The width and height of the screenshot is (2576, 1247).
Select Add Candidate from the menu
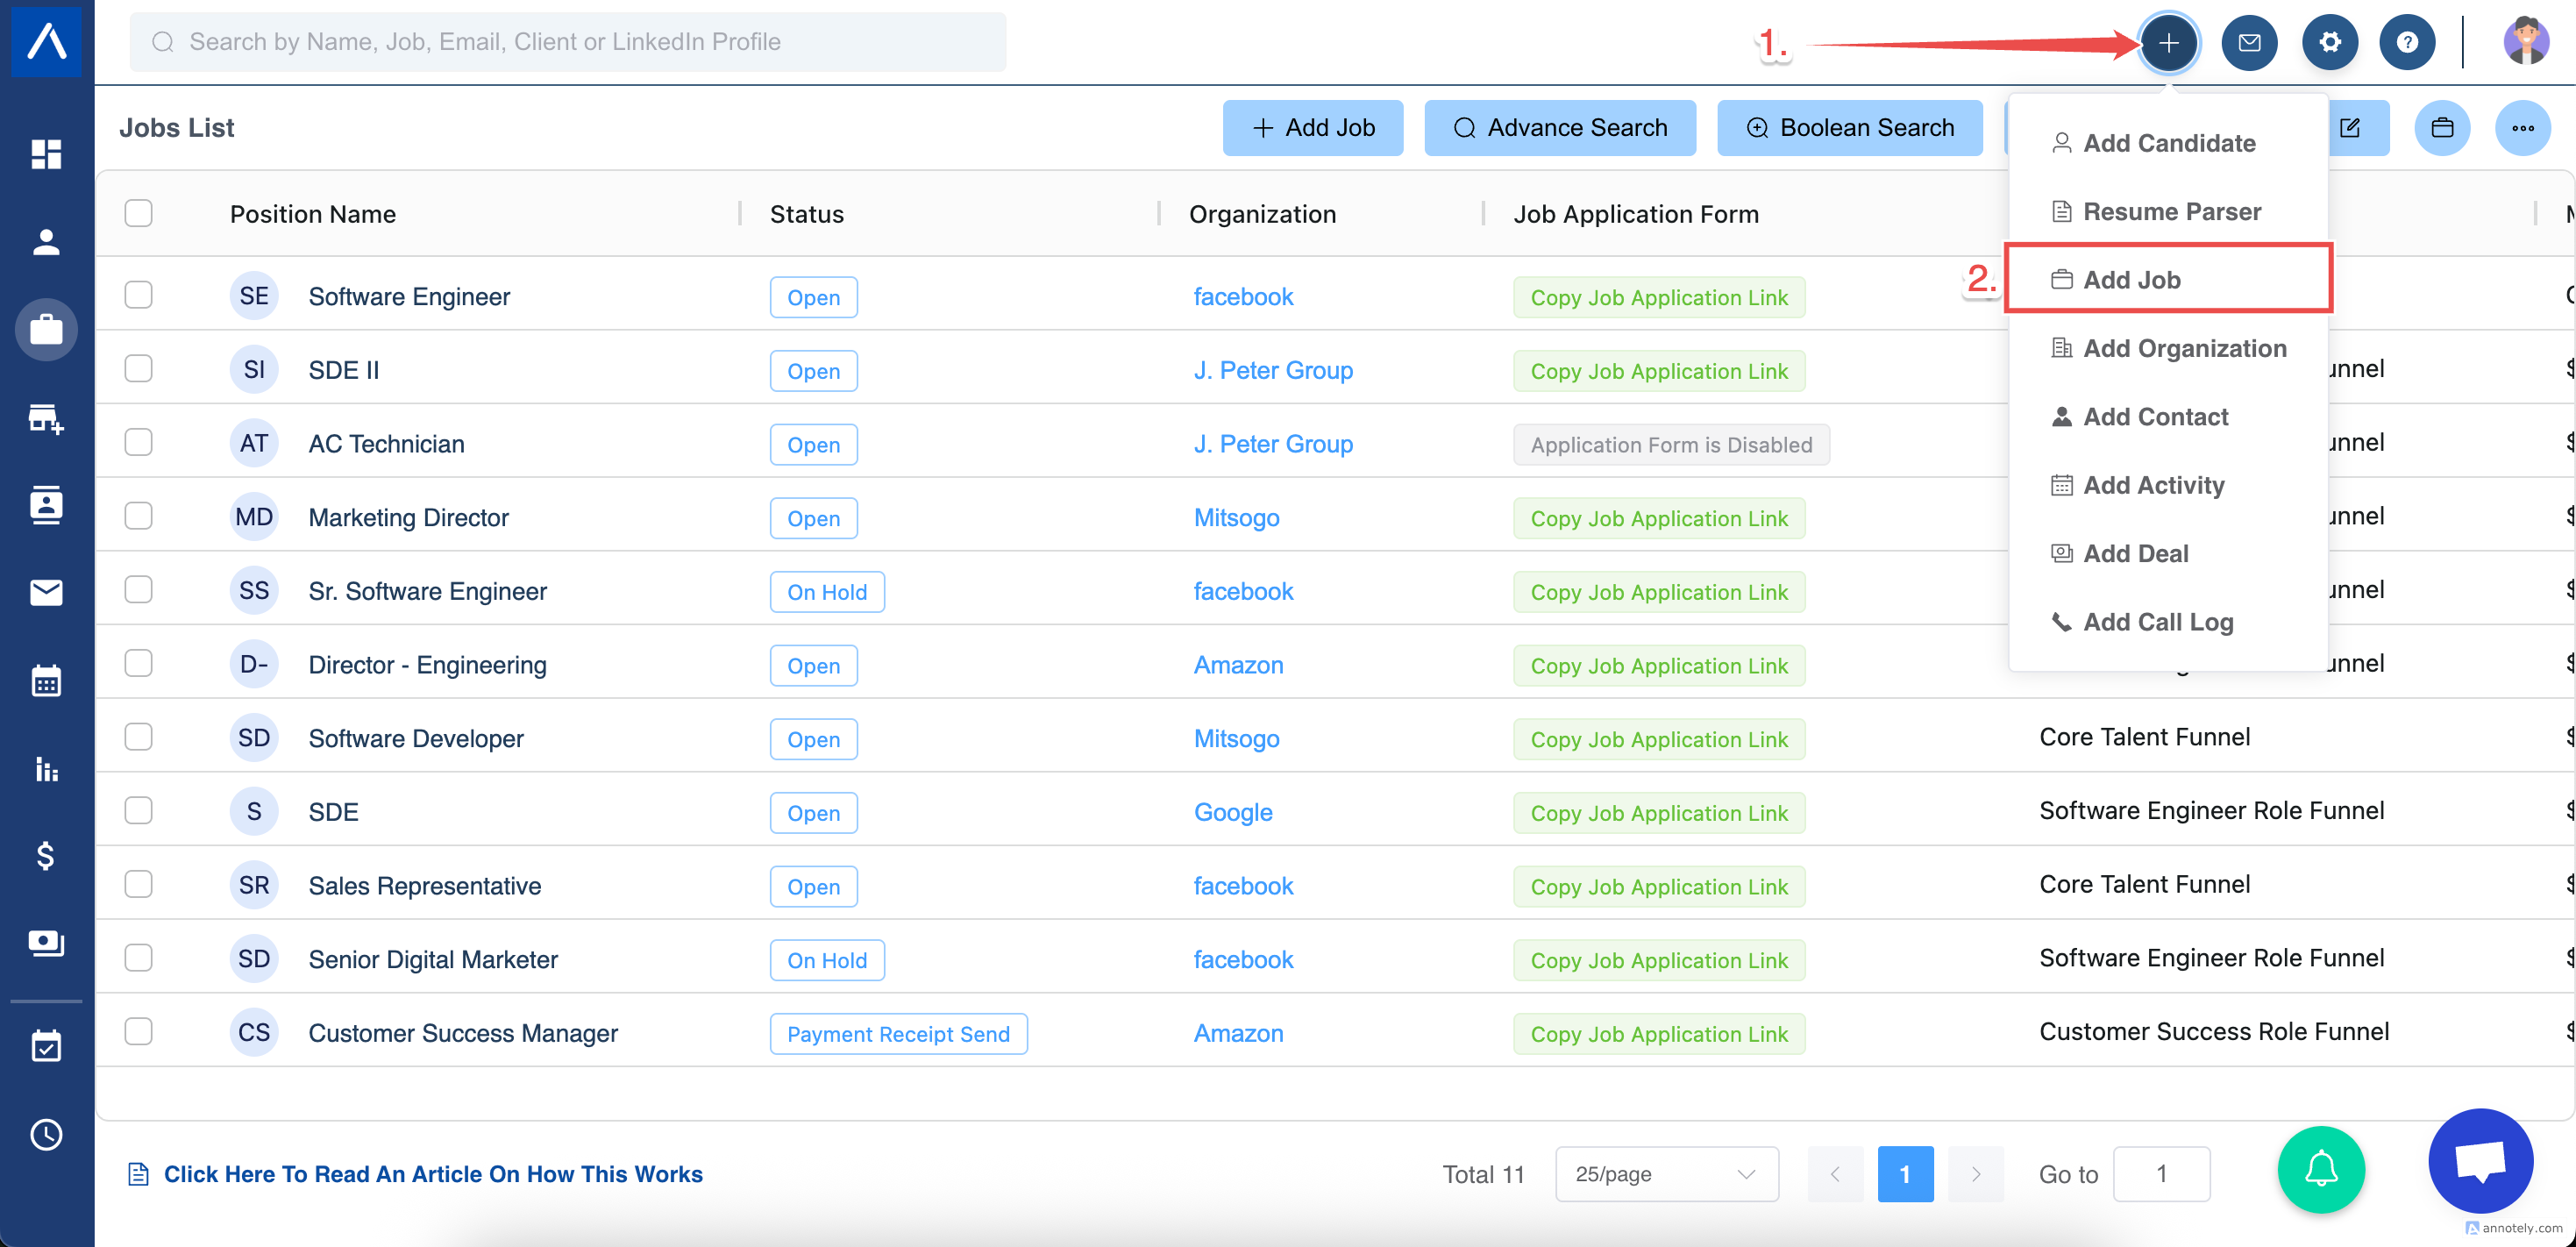[2168, 143]
